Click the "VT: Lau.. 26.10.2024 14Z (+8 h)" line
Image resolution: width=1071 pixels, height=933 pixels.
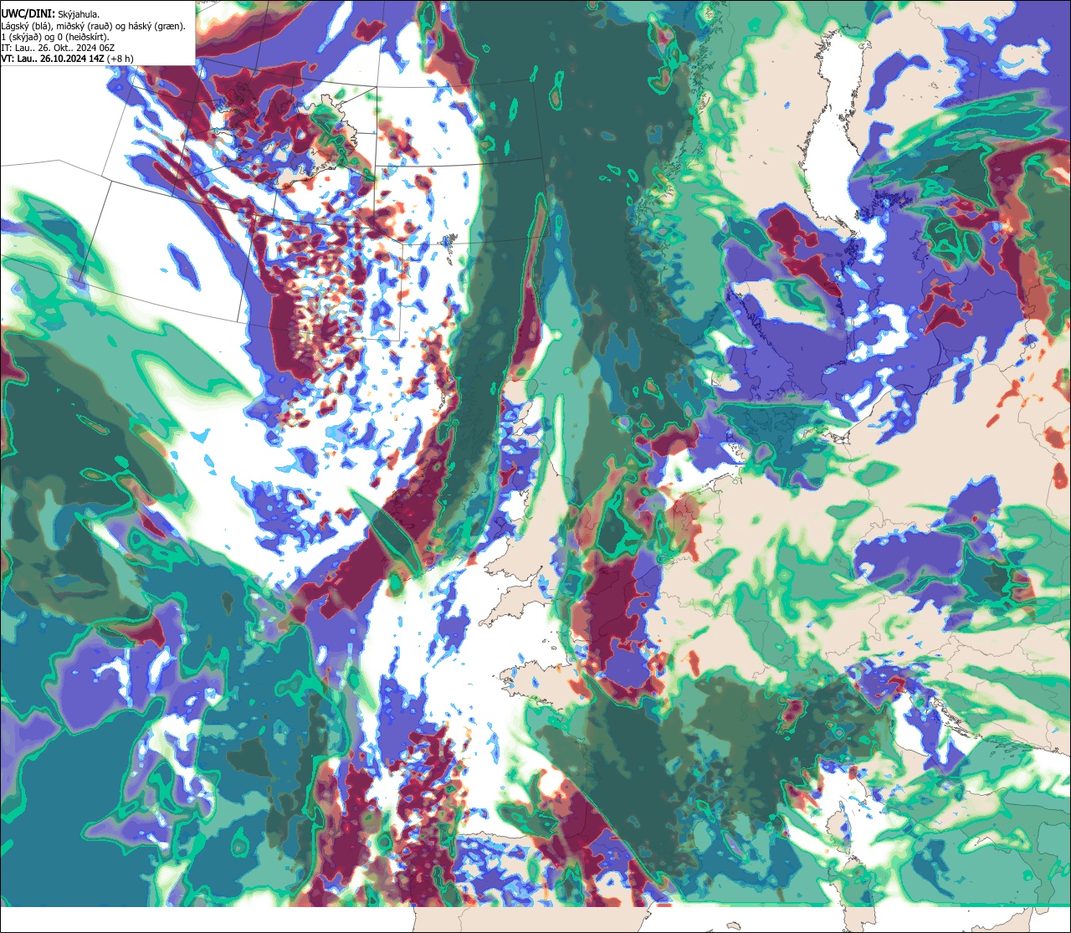click(x=68, y=59)
